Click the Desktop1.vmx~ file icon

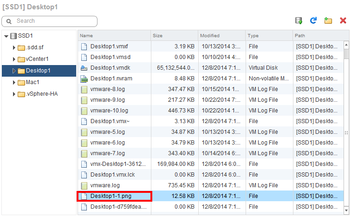84,121
